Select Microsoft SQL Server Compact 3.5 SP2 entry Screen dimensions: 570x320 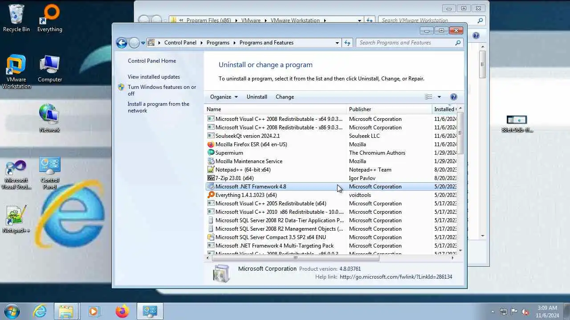pos(332,237)
